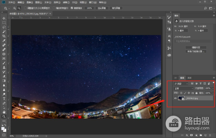Open the Image menu
Viewport: 216px width, 138px height.
[x=30, y=3]
